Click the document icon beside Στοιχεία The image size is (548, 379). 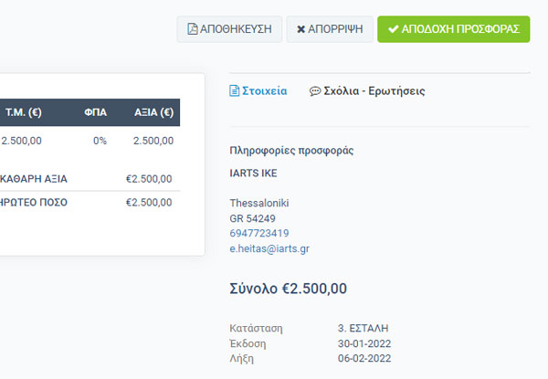click(234, 90)
